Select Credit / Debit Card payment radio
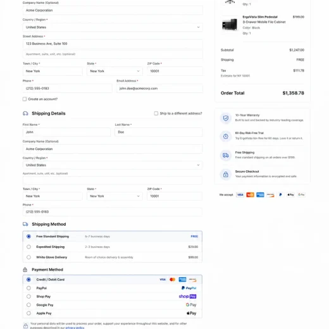Image resolution: width=329 pixels, height=329 pixels. coord(28,280)
